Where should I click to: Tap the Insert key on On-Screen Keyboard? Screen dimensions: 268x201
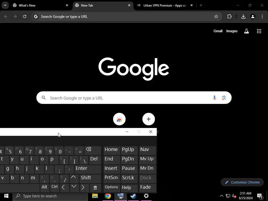tap(112, 169)
